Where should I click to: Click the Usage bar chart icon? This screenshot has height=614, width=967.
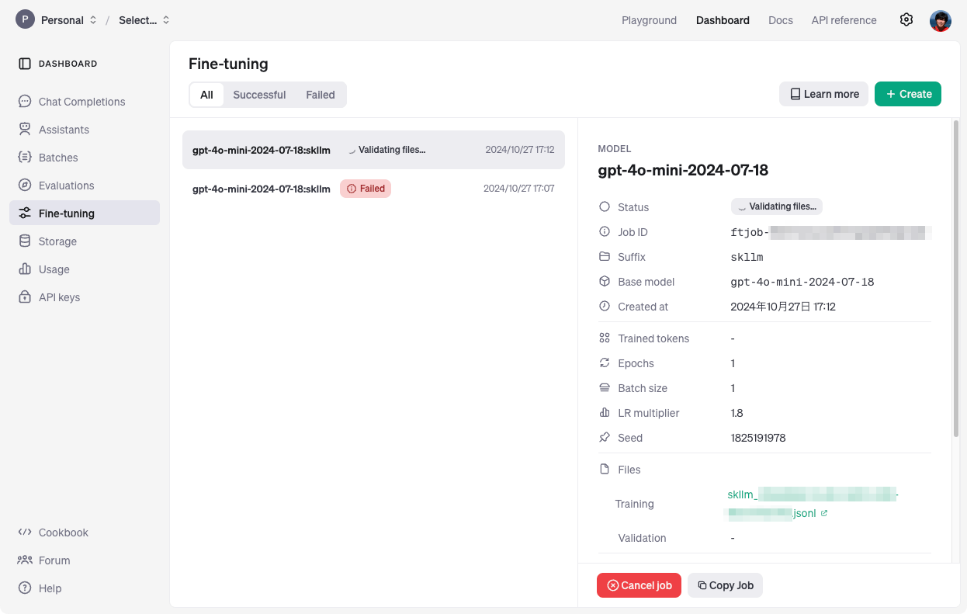pyautogui.click(x=25, y=269)
